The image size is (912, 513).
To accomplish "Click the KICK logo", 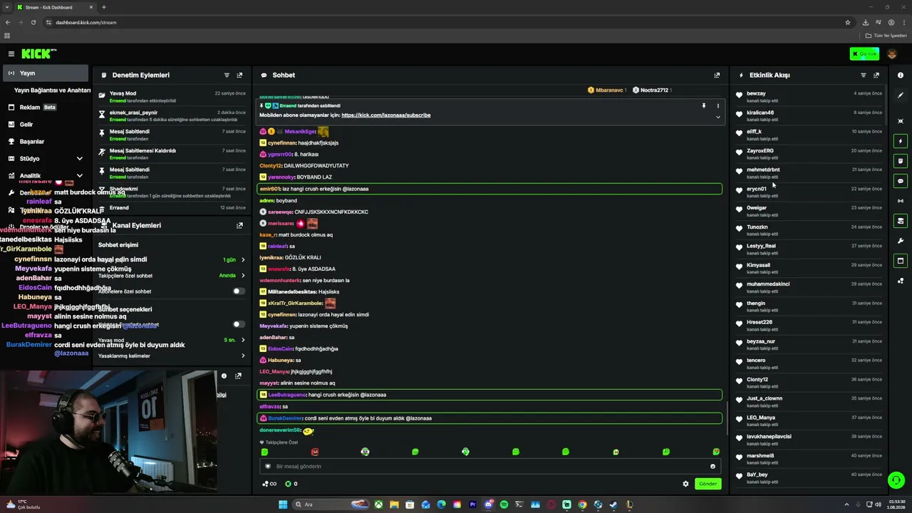I will (38, 53).
